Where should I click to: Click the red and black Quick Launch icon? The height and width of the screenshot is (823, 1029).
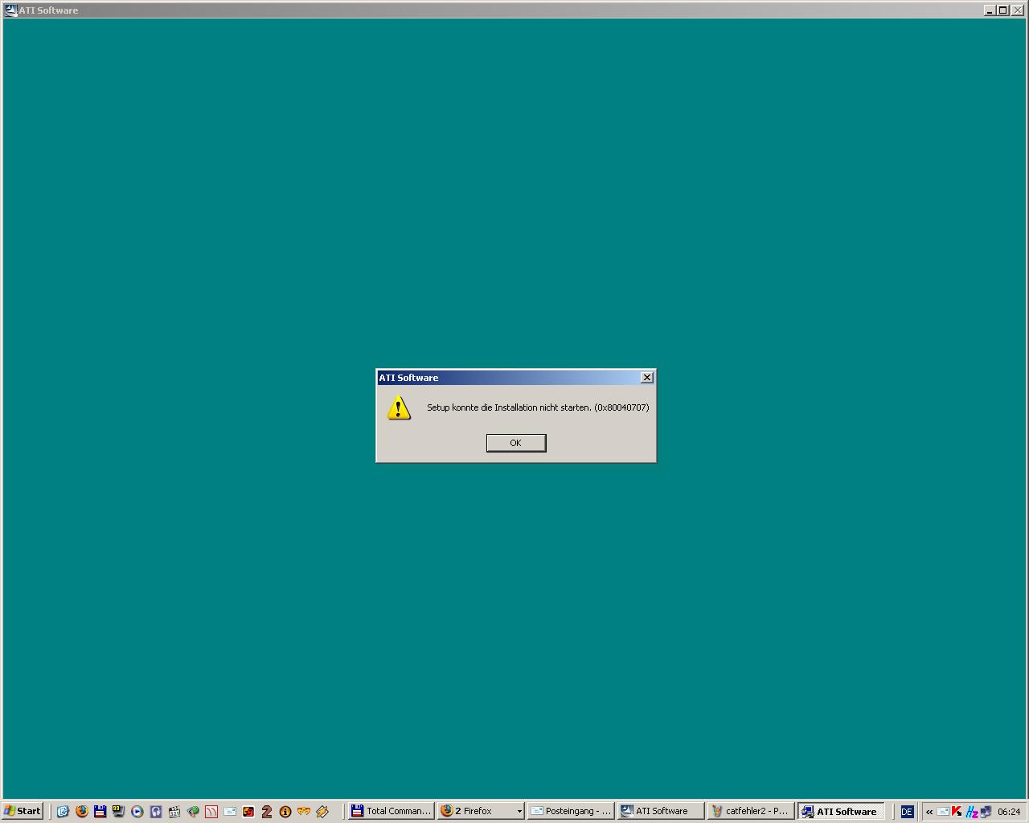pyautogui.click(x=248, y=812)
